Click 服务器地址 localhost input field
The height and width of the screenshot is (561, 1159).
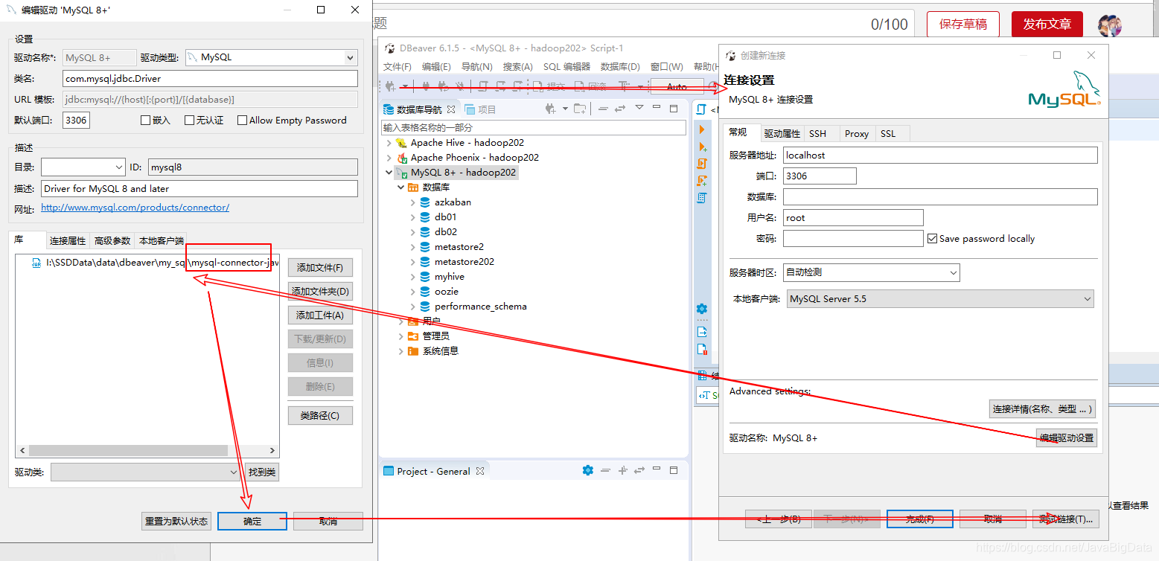940,156
